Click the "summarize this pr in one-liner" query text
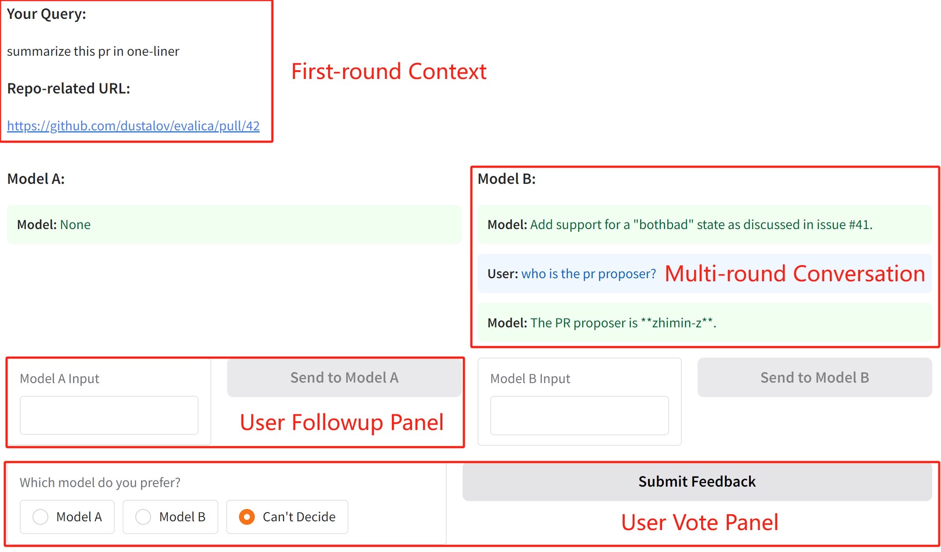The height and width of the screenshot is (552, 941). [93, 51]
